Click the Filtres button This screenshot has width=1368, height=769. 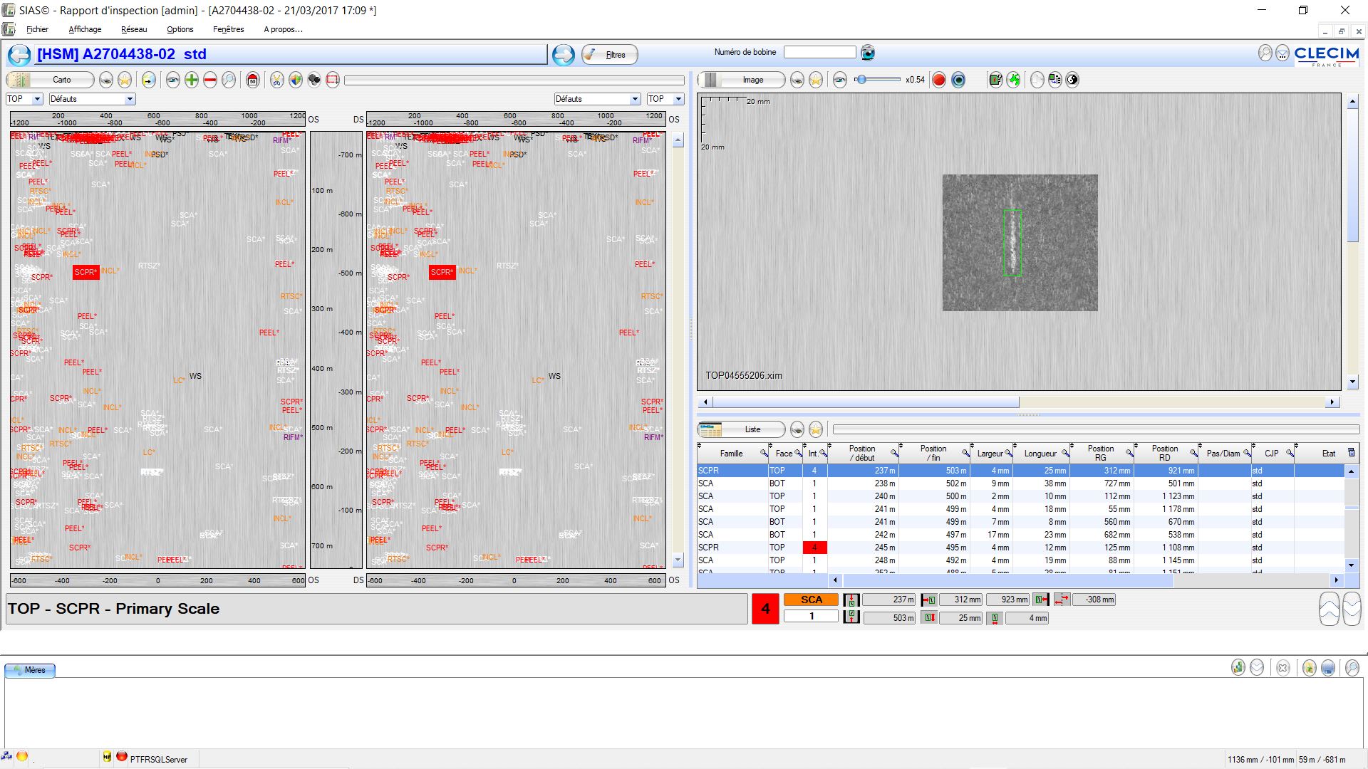609,55
